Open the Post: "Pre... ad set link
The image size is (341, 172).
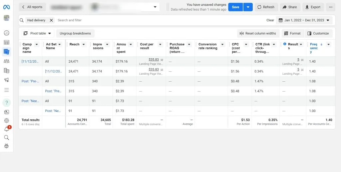[x=54, y=91]
